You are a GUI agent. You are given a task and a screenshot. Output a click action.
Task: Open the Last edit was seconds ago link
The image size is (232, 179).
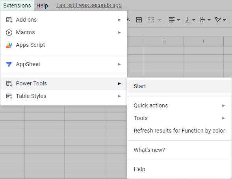pos(89,6)
